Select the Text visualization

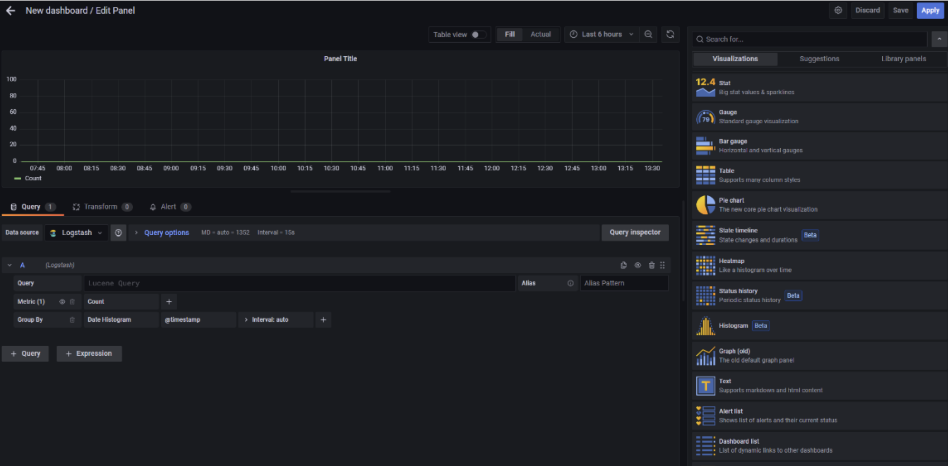pyautogui.click(x=819, y=386)
